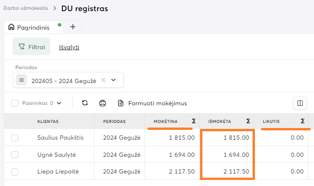Click the Filtrai button
Image resolution: width=314 pixels, height=186 pixels.
tap(31, 47)
